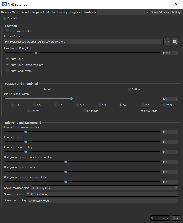183x223 pixels.
Task: Open Show shortcut key dropdown
Action: 103,200
